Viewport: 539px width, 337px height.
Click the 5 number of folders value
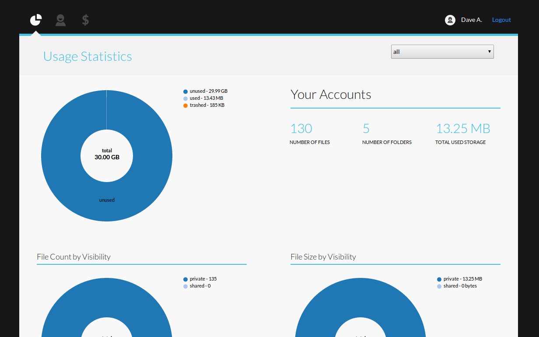366,128
